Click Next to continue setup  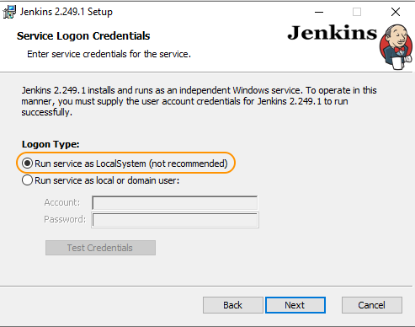pyautogui.click(x=295, y=305)
